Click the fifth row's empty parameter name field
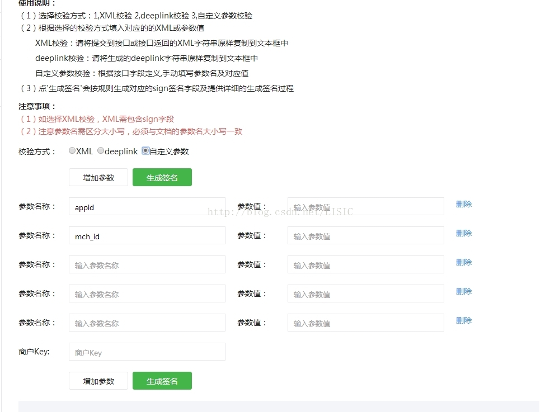Viewport: 550px width, 412px height. click(147, 323)
